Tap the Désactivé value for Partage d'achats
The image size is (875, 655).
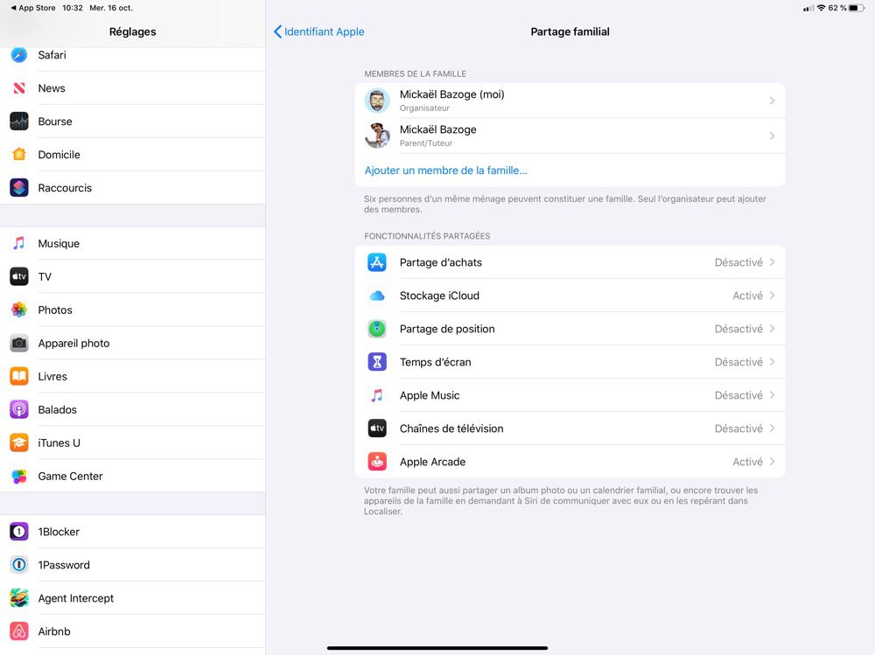[x=738, y=262]
